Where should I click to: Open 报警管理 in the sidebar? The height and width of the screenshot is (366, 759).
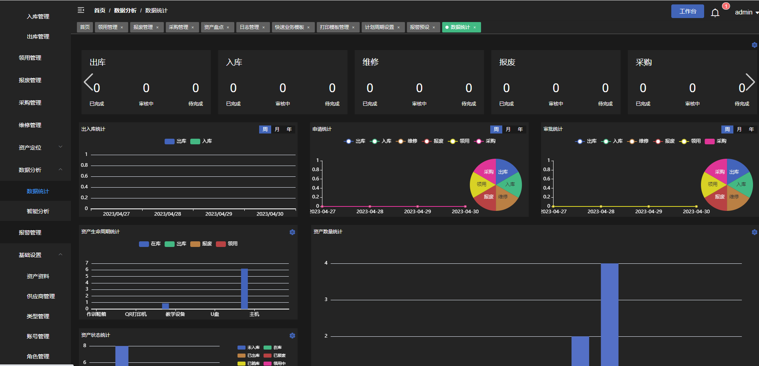30,233
